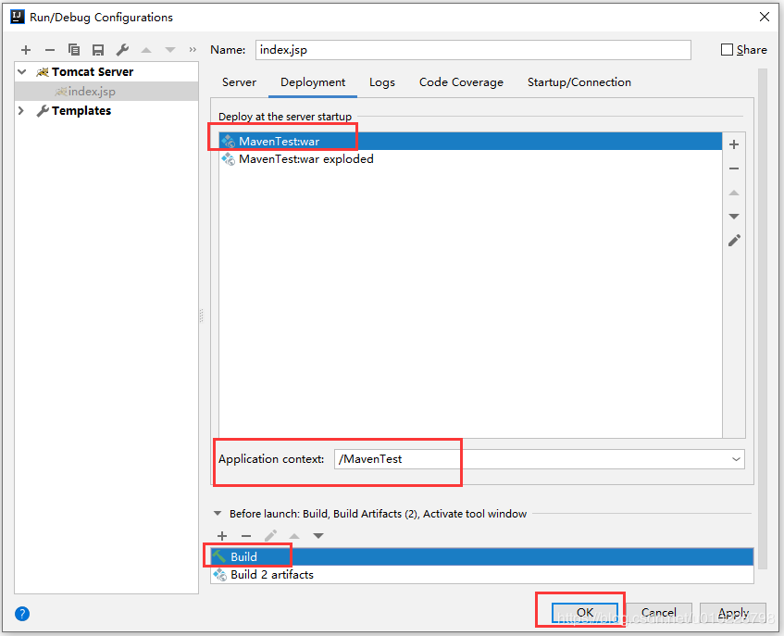Collapse the Before launch section
784x636 pixels.
pos(218,514)
